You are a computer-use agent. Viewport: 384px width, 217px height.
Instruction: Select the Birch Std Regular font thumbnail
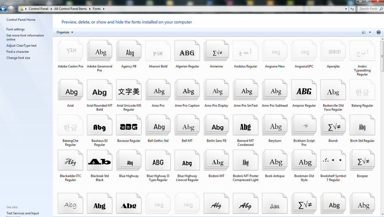pyautogui.click(x=362, y=125)
